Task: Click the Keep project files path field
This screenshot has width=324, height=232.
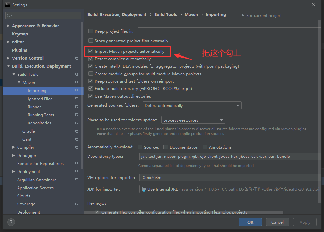Action: (x=229, y=31)
